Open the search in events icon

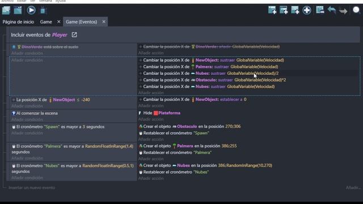click(357, 10)
